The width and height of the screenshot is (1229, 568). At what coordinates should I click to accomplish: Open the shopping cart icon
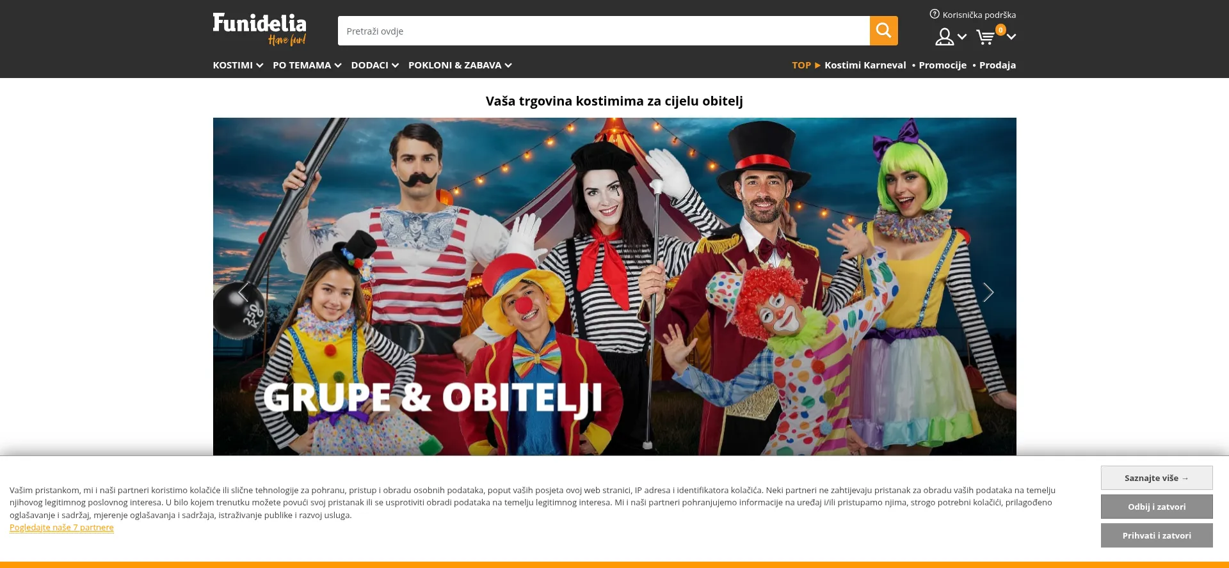click(x=986, y=37)
